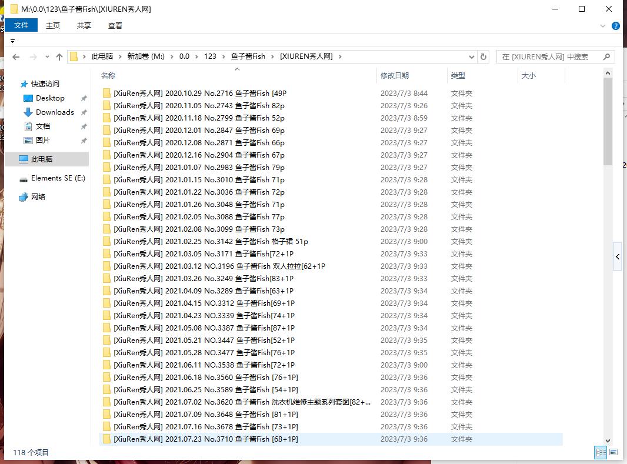Select folder icon of NO.3196 双人拉拉 folder

tap(106, 266)
